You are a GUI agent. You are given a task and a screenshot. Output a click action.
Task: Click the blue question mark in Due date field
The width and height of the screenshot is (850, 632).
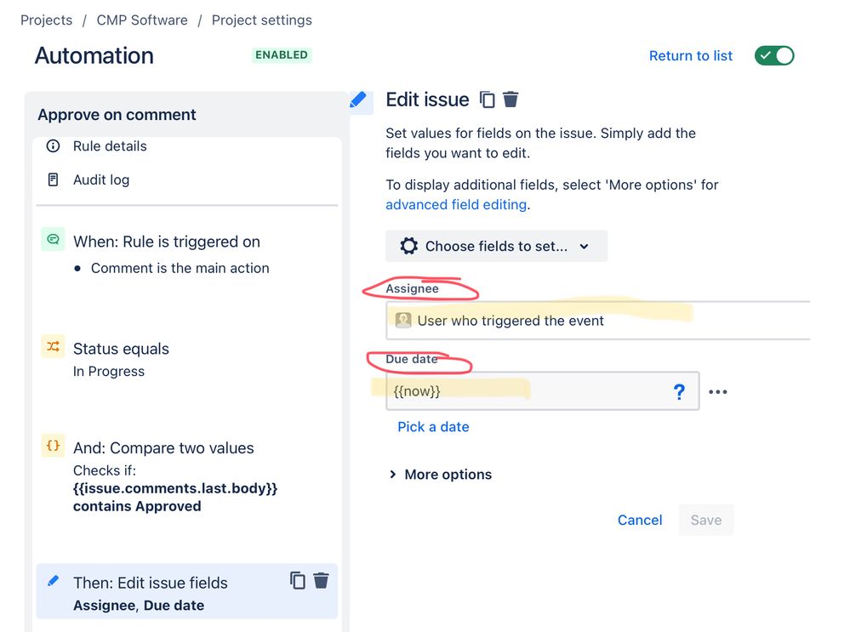tap(679, 391)
